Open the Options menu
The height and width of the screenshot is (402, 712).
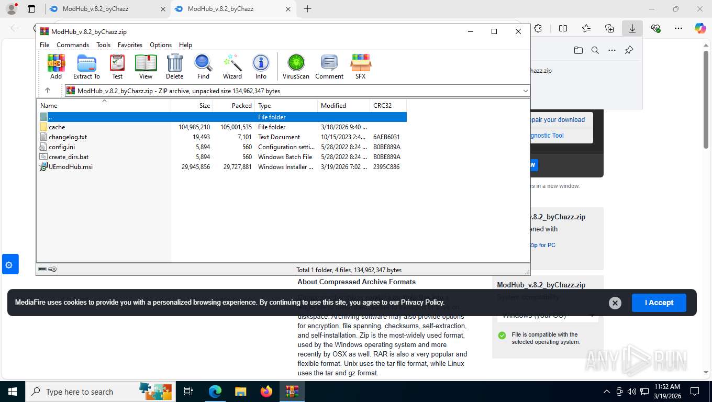161,45
